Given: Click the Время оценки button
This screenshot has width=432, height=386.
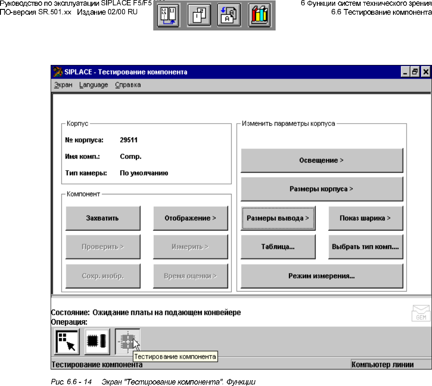Looking at the screenshot, I should pyautogui.click(x=190, y=276).
